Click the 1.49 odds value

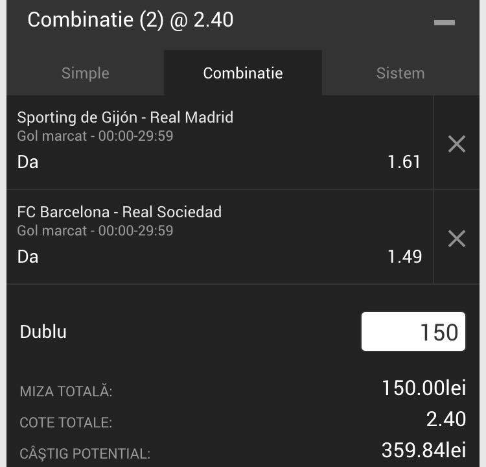[405, 257]
